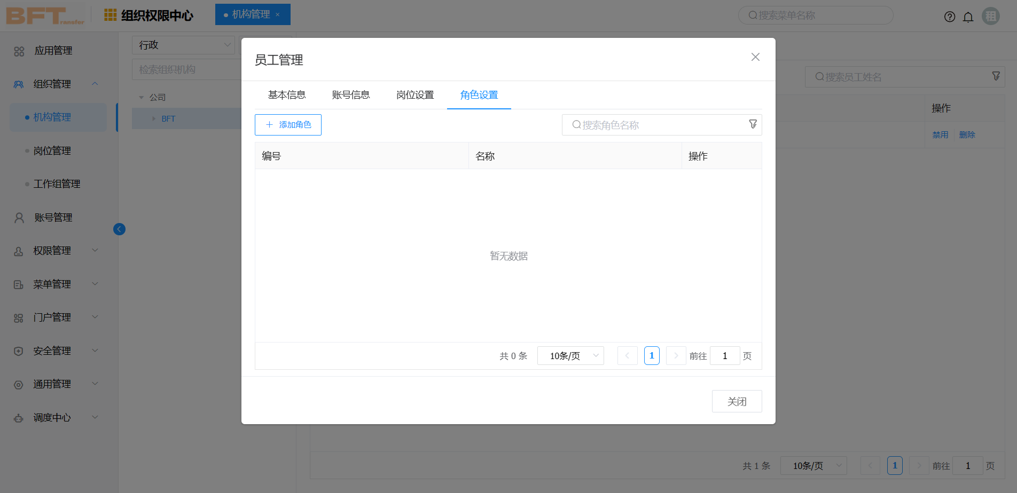Click the 添加角色 button
Screen dimensions: 1017x493
click(x=288, y=125)
